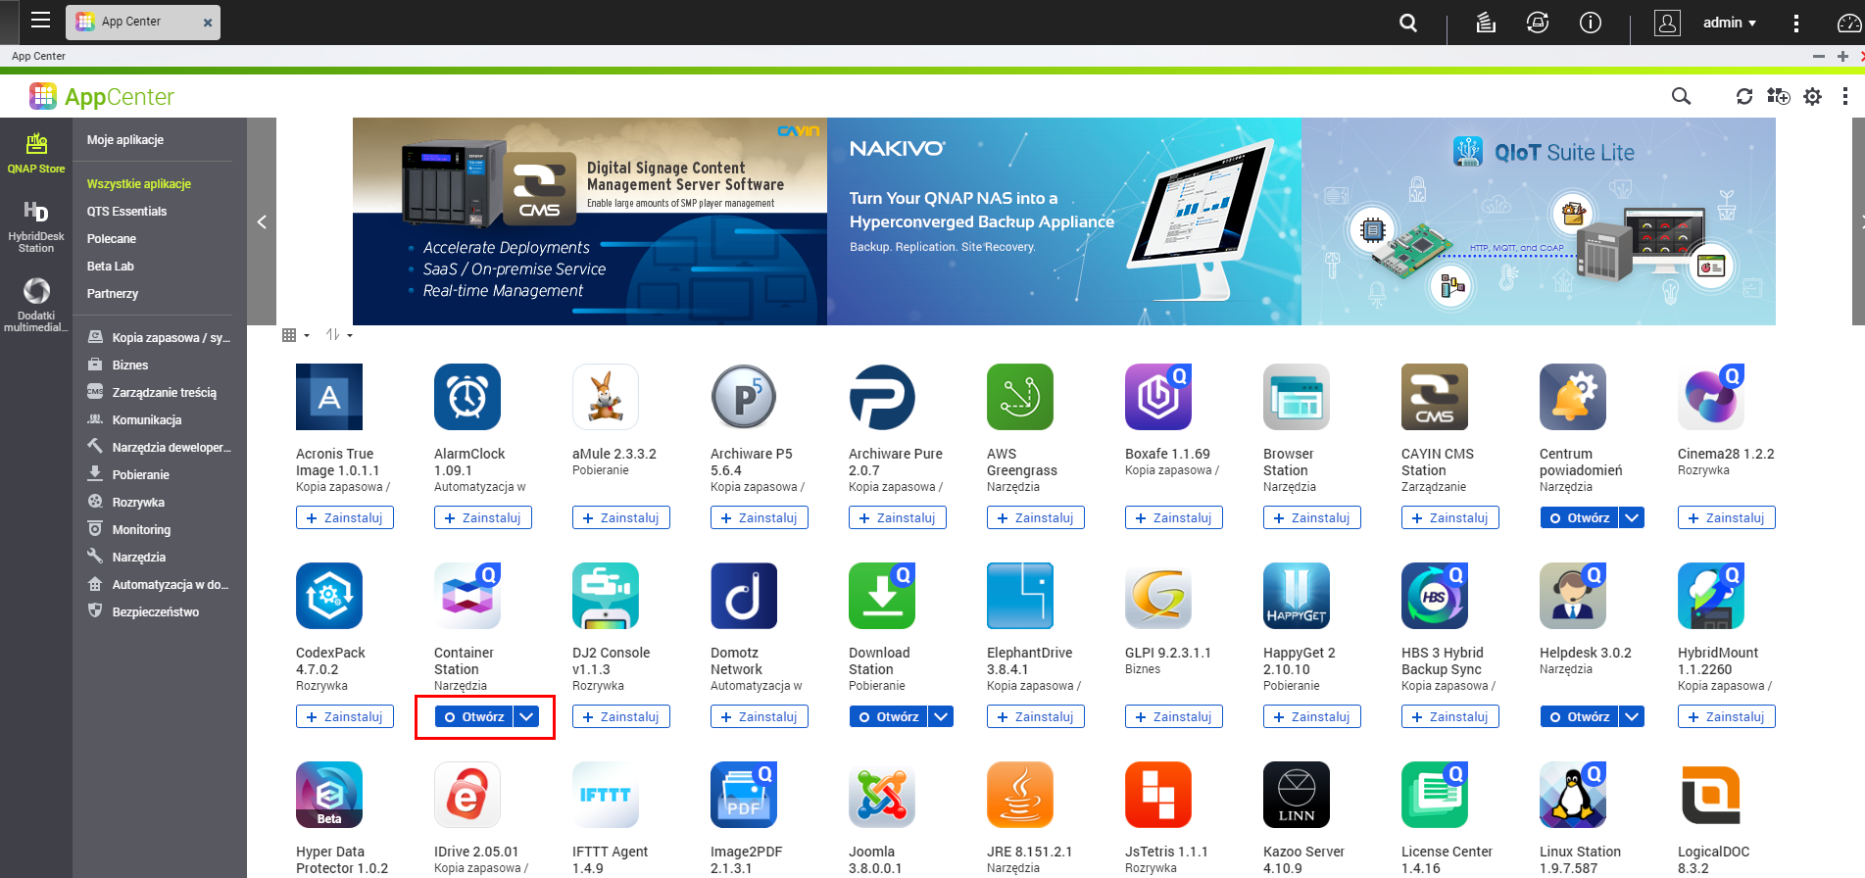Select Polecane menu item
The width and height of the screenshot is (1865, 878).
tap(112, 239)
